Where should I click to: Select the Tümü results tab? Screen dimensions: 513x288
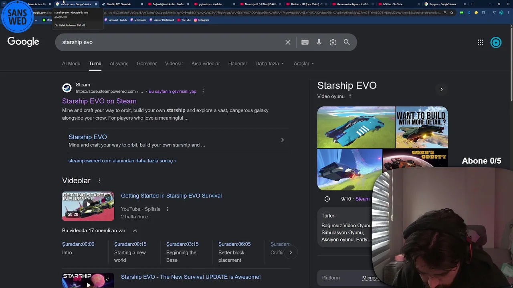[x=95, y=64]
